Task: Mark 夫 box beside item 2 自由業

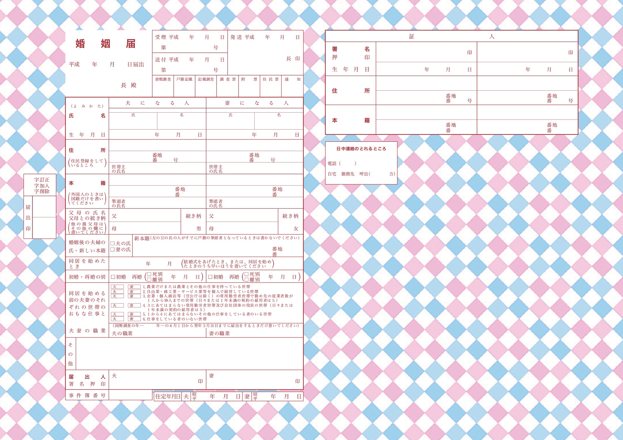Action: (x=117, y=292)
